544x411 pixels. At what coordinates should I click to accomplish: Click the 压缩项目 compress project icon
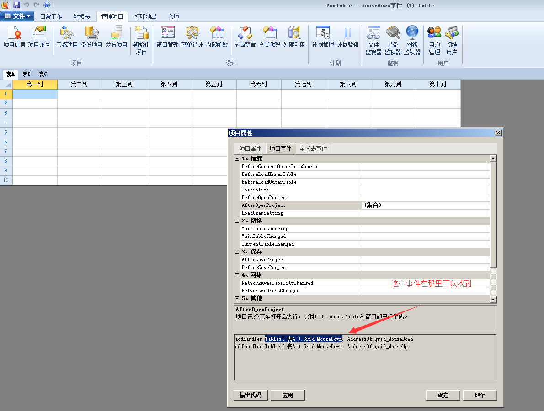[67, 37]
